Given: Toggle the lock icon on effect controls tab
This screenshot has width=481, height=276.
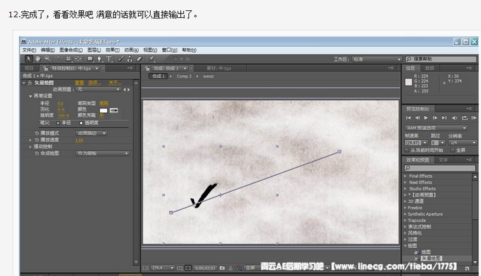Looking at the screenshot, I should pos(46,68).
